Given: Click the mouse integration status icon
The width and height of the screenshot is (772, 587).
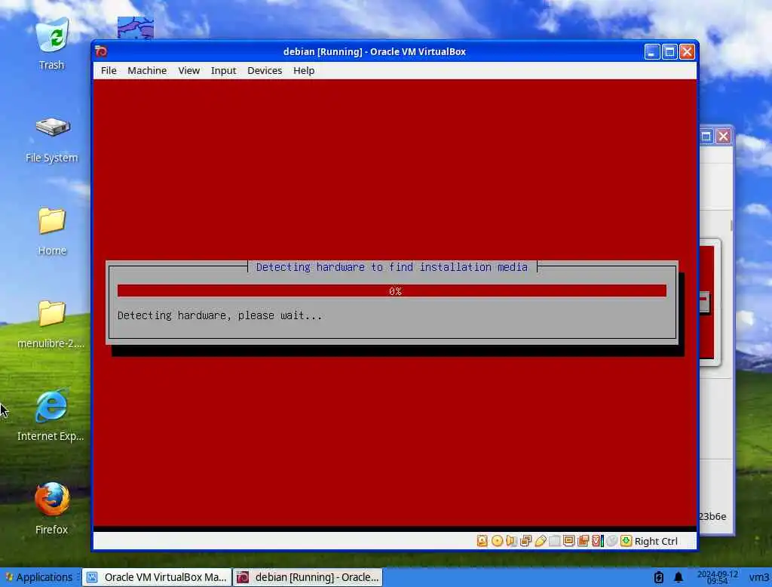Looking at the screenshot, I should click(x=611, y=541).
